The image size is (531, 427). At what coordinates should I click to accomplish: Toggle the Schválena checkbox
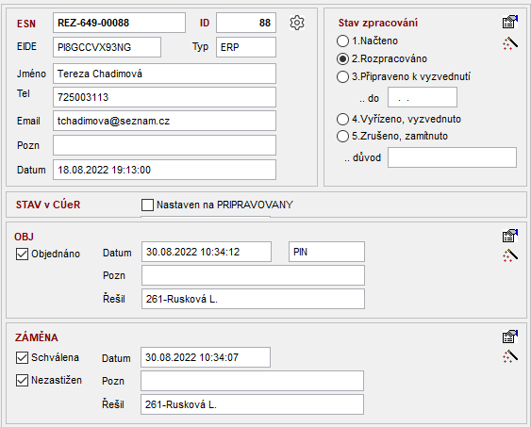pos(22,357)
